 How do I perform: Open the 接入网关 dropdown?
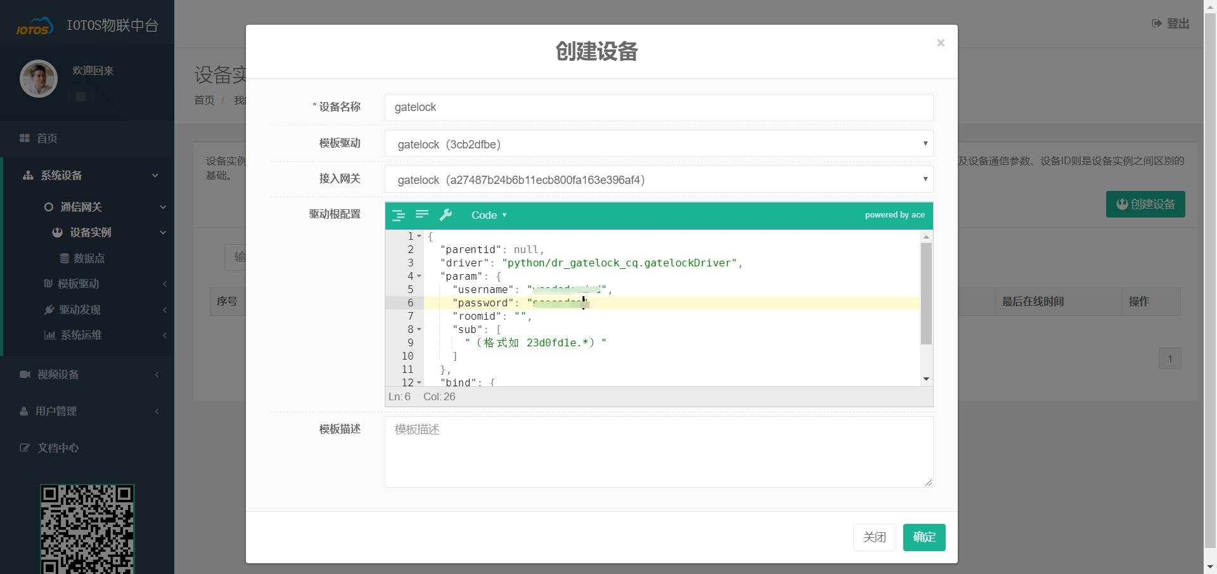659,179
